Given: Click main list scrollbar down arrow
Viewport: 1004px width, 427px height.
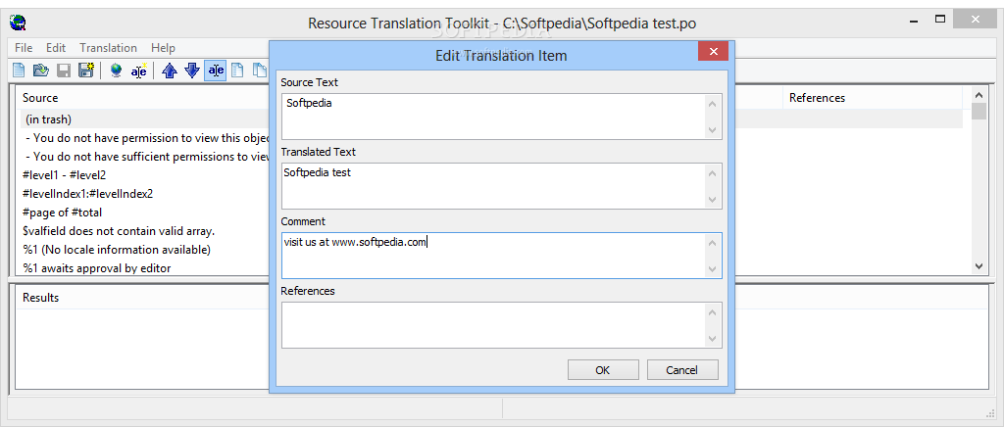Looking at the screenshot, I should click(x=979, y=266).
